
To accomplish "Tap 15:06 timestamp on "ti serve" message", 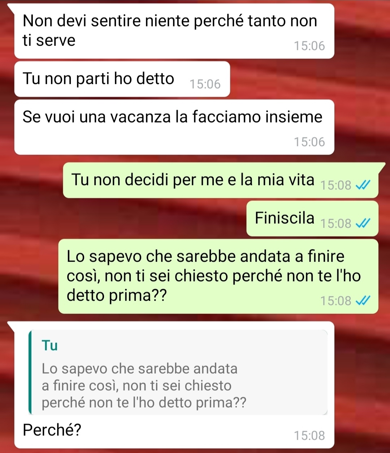I will tap(309, 46).
